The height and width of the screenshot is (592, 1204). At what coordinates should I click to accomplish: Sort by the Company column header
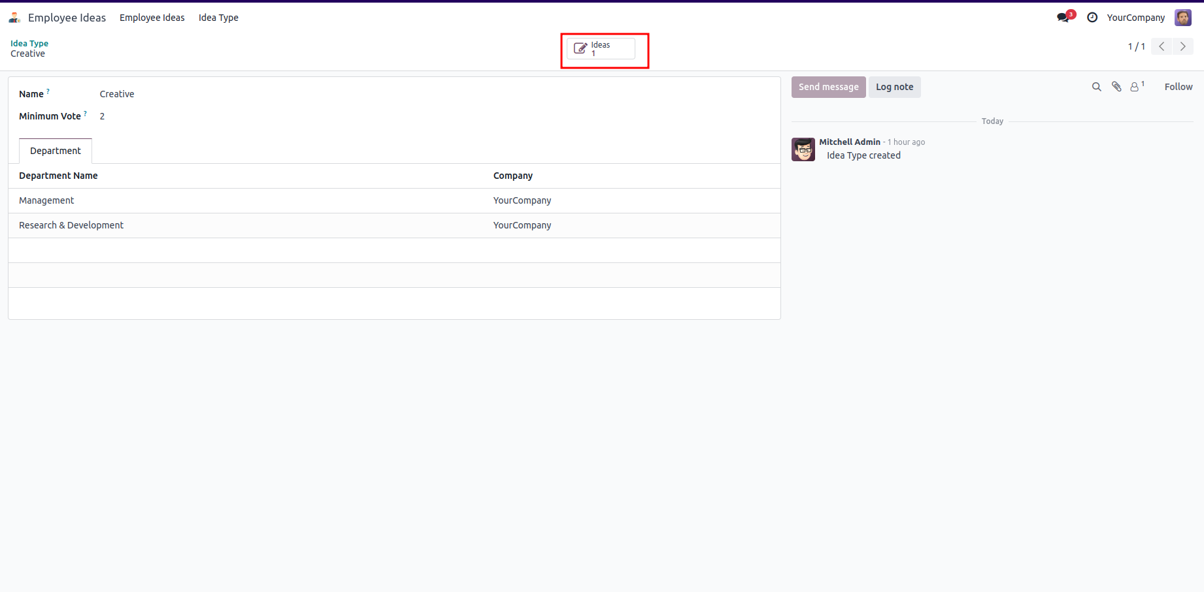point(513,176)
